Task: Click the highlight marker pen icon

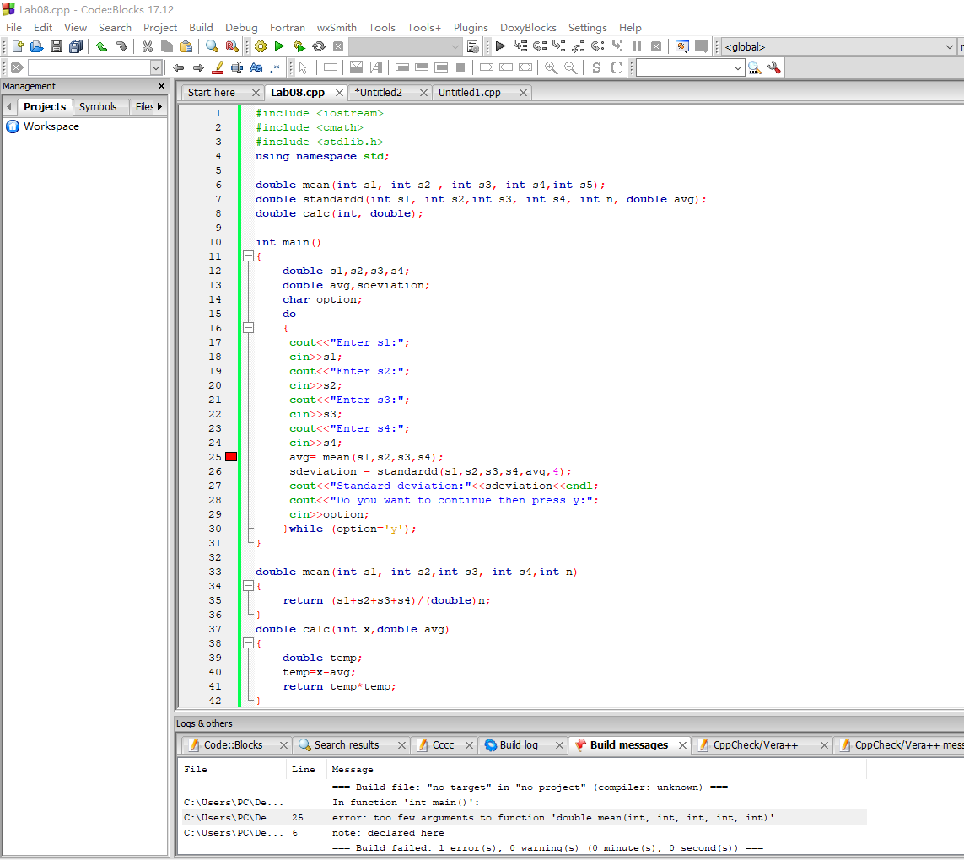Action: point(218,67)
